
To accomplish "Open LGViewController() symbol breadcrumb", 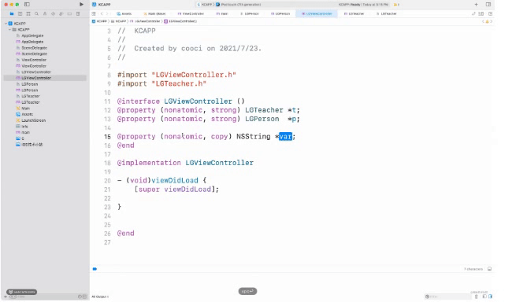I will coord(180,21).
